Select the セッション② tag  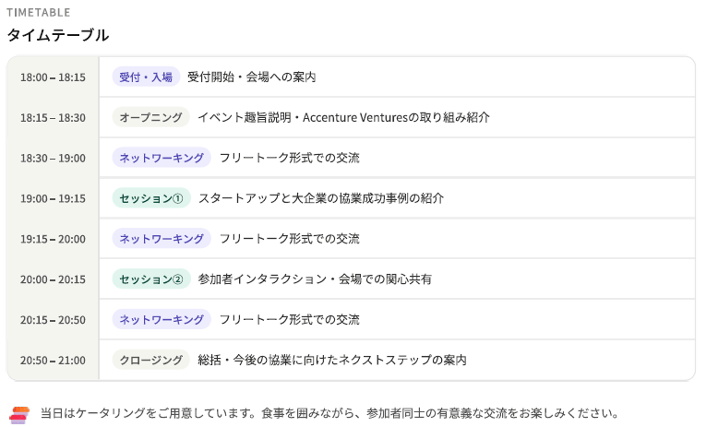151,279
